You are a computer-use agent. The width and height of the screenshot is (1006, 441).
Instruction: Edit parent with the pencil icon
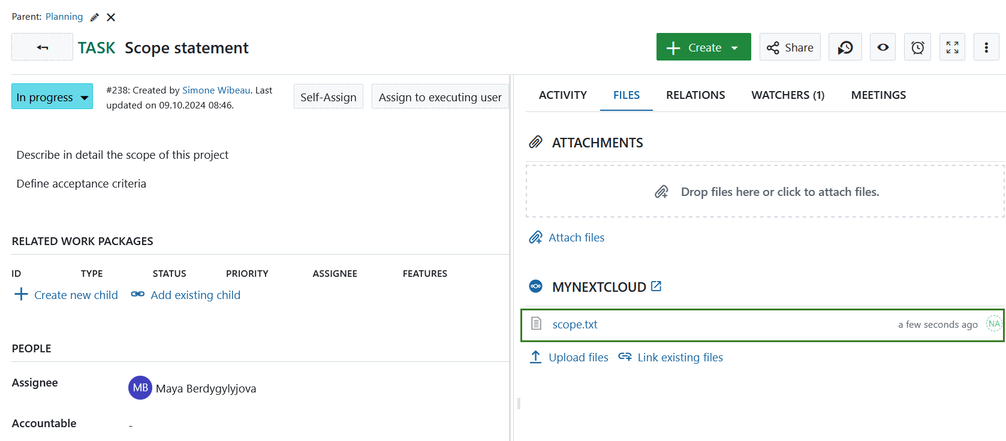pos(94,17)
